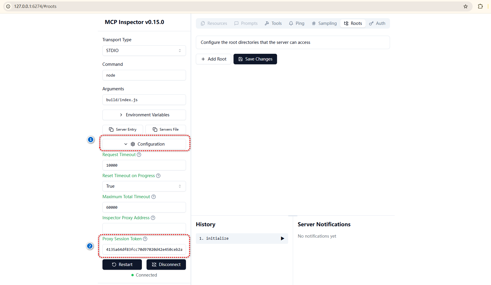This screenshot has height=285, width=491.
Task: Click the Request Timeout help icon
Action: pos(139,155)
